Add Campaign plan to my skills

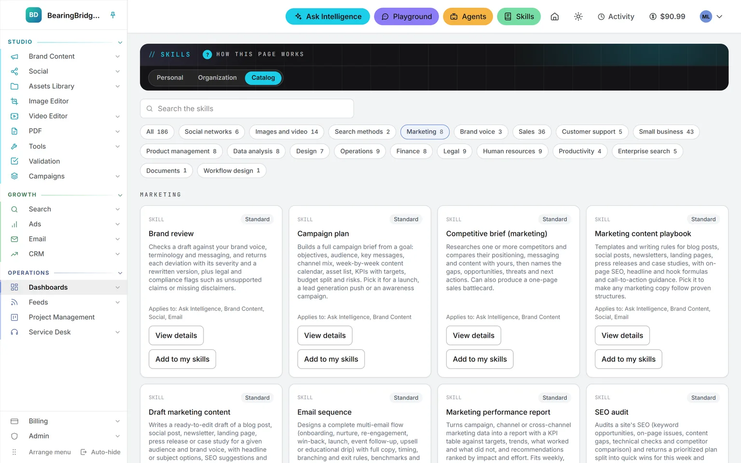tap(331, 359)
